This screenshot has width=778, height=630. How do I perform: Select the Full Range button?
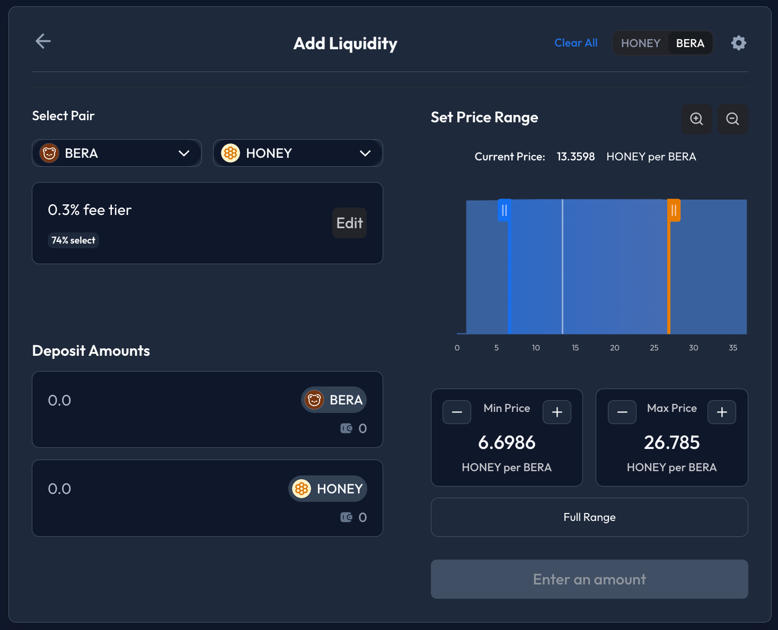click(589, 517)
